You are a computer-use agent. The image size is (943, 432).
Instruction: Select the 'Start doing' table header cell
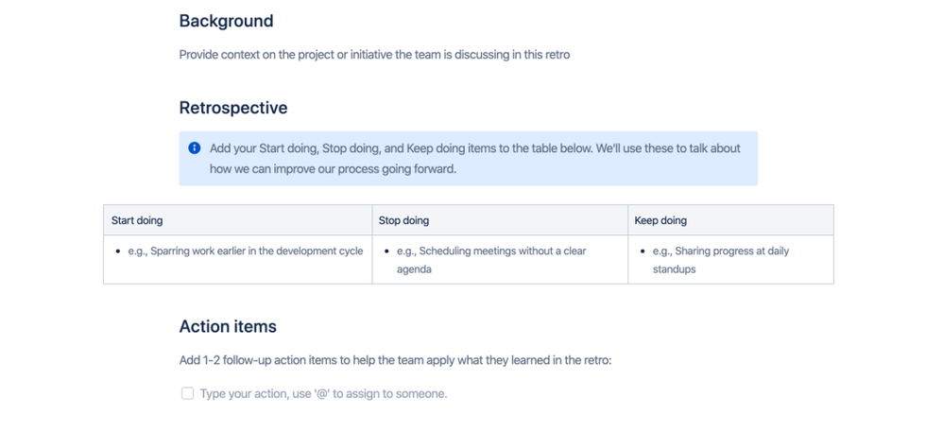[237, 220]
